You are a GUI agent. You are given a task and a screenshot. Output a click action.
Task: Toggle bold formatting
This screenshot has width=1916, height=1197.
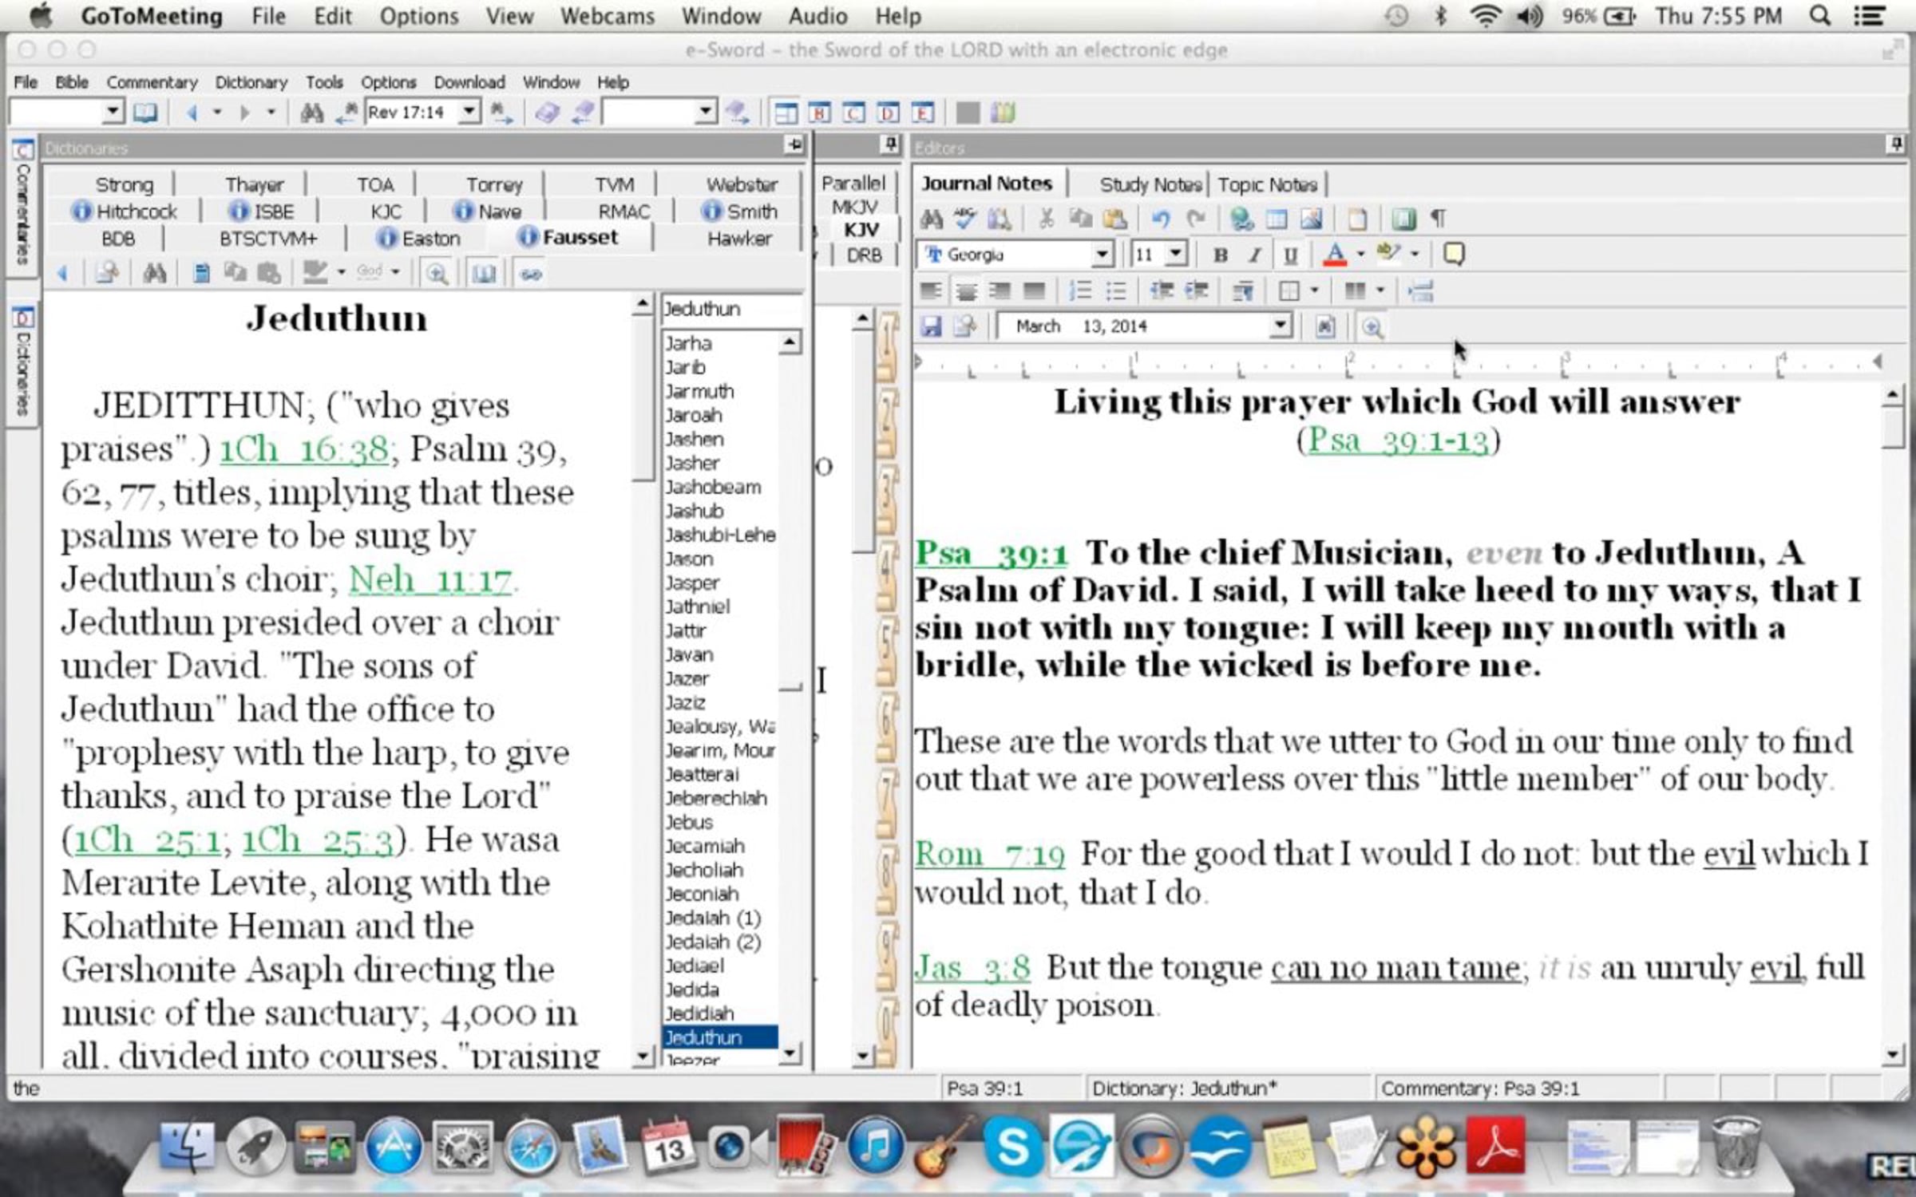pos(1220,255)
